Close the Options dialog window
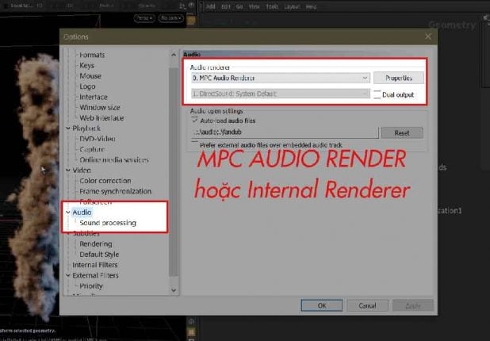Screen dimensions: 490x341 click(x=429, y=36)
